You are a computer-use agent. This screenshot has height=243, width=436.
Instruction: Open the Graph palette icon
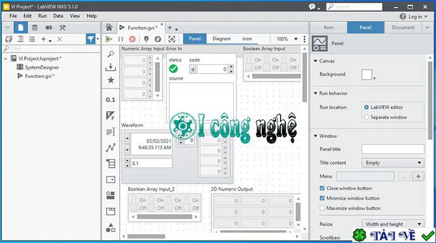tap(110, 147)
